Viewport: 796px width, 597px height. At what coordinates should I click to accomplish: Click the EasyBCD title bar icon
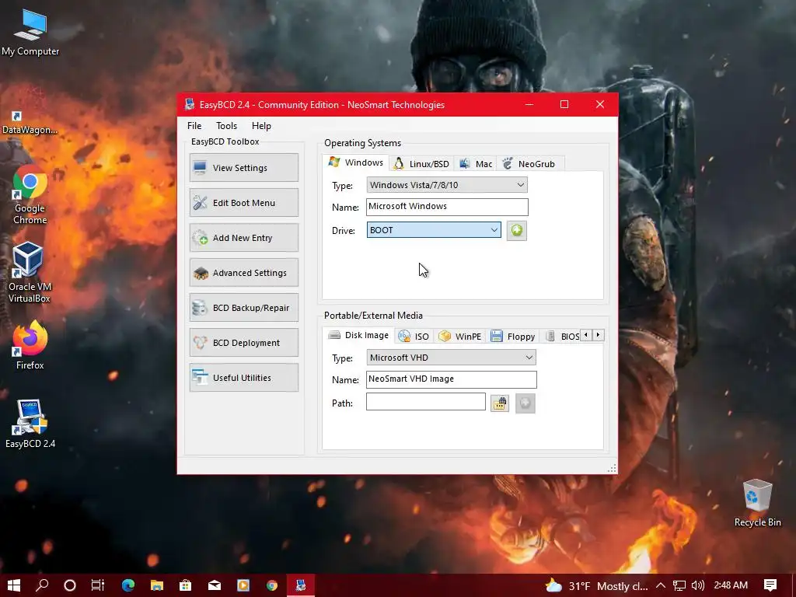[x=190, y=105]
